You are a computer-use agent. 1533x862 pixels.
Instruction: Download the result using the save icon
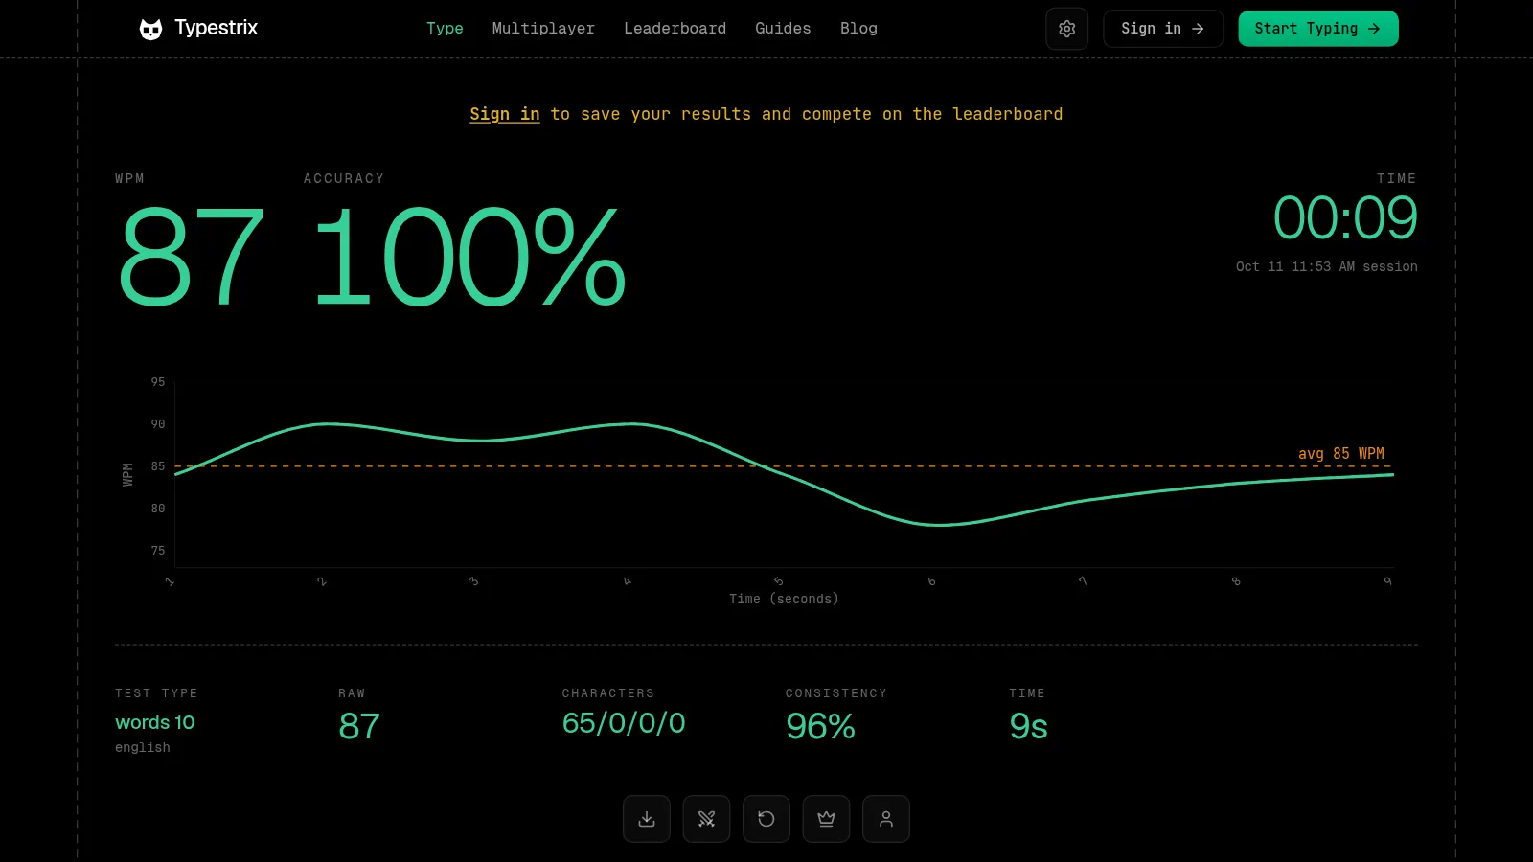click(x=647, y=819)
